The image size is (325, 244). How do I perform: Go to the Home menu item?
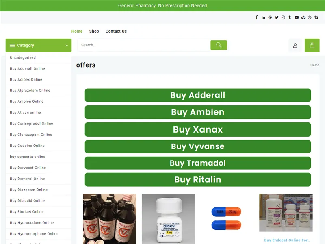click(77, 31)
